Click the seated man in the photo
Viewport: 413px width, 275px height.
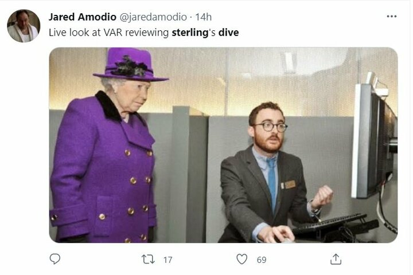[x=271, y=174]
